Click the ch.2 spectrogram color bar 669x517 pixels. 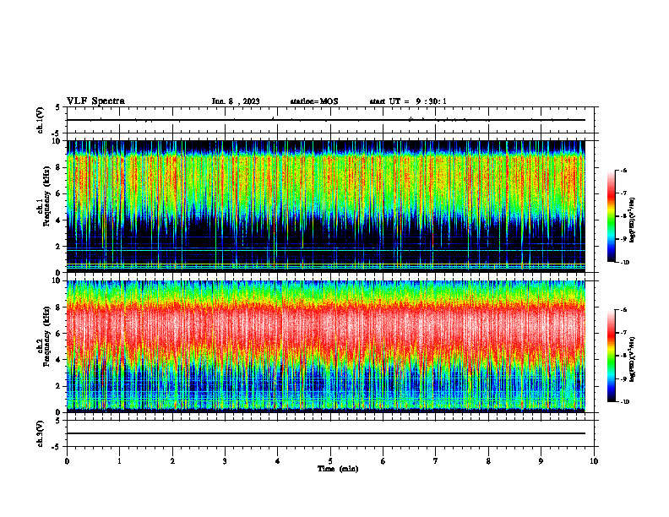[x=611, y=356]
